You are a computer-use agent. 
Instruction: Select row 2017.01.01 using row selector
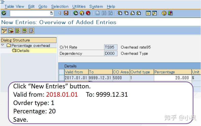[x=61, y=78]
